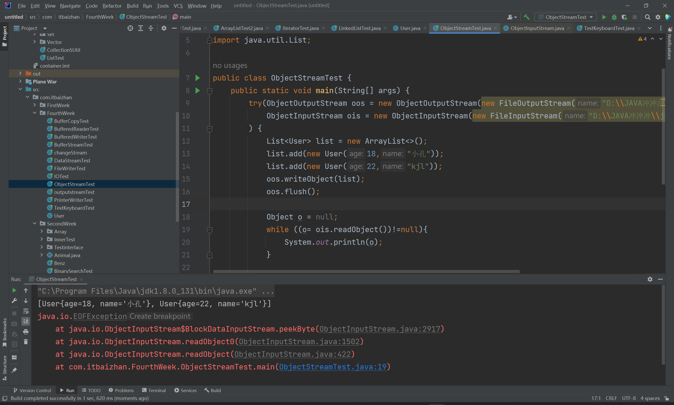Viewport: 674px width, 405px height.
Task: Click run gutter arrow at line 8
Action: click(x=198, y=91)
